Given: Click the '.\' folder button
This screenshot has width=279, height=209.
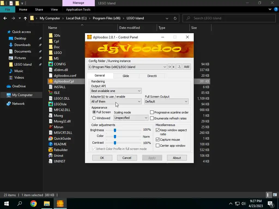Looking at the screenshot, I should point(179,67).
